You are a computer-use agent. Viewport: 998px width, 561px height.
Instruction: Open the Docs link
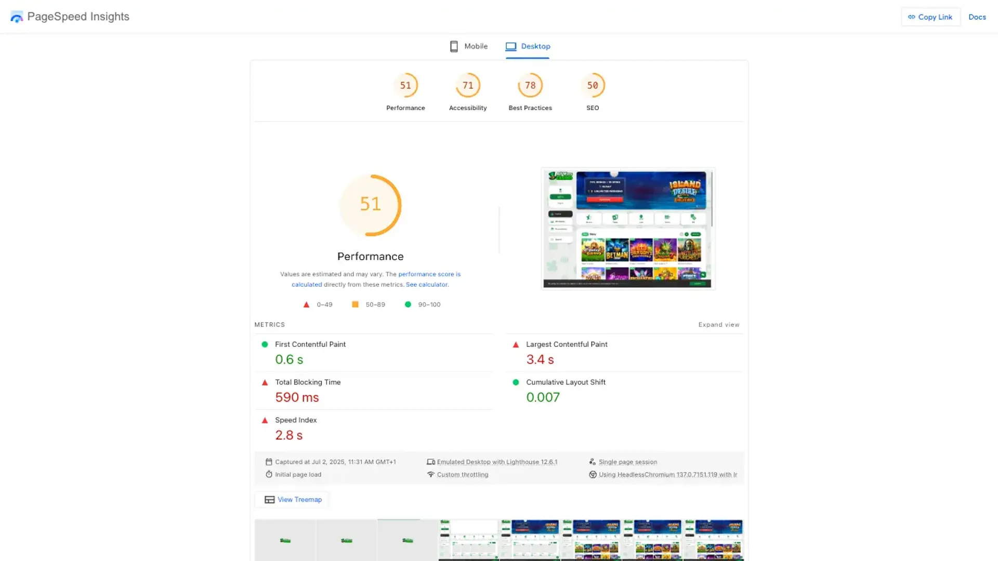[x=977, y=17]
